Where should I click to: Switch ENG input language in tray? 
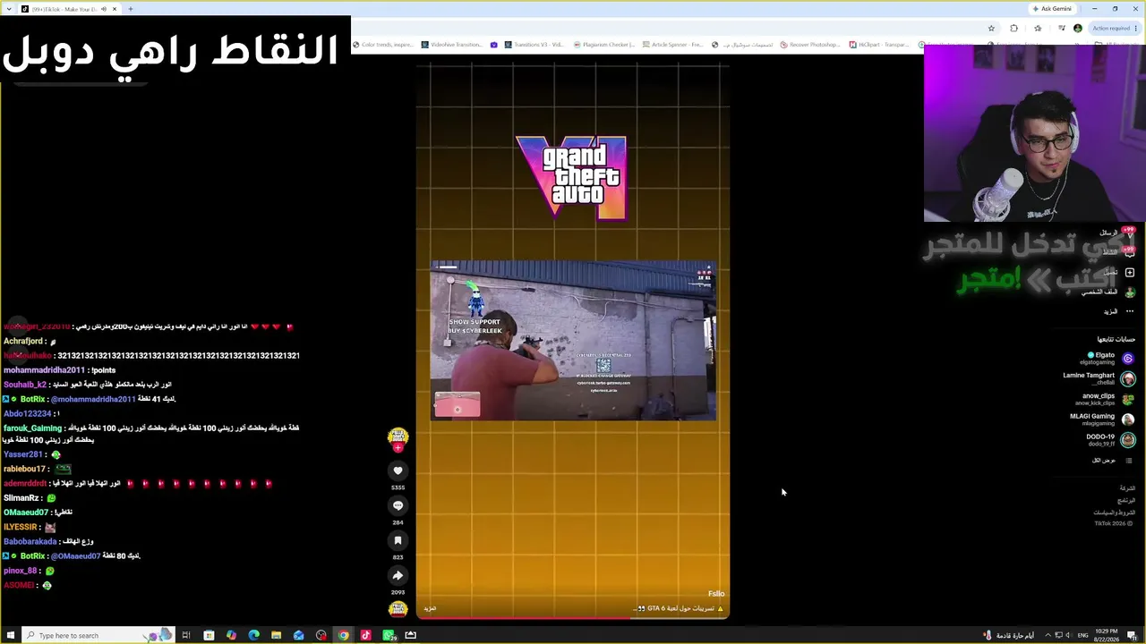[1083, 635]
